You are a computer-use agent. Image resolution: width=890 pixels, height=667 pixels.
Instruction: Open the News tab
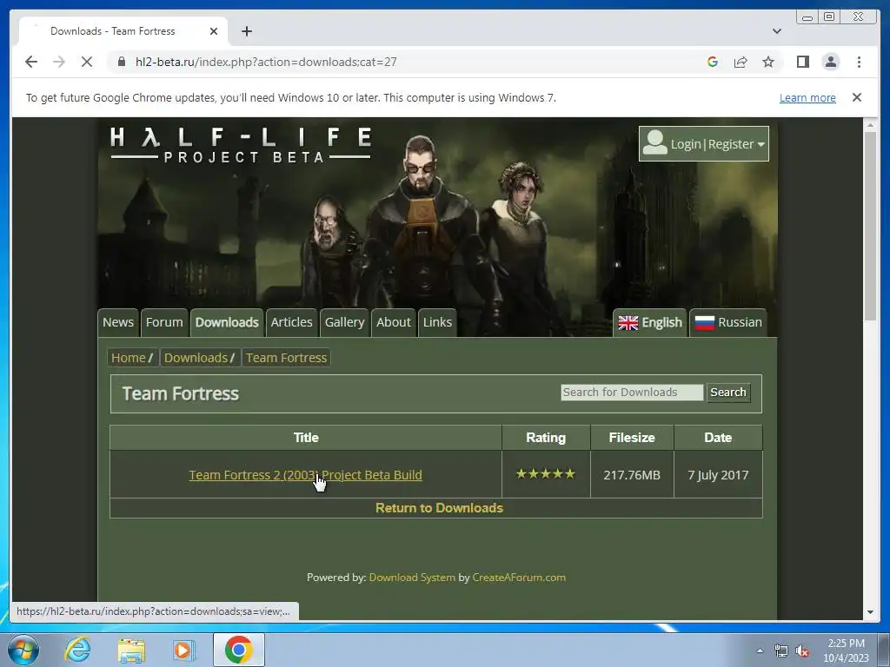(118, 322)
